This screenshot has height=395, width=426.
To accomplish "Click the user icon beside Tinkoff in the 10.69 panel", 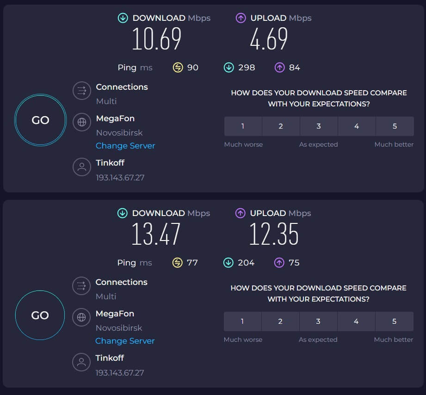I will (82, 167).
